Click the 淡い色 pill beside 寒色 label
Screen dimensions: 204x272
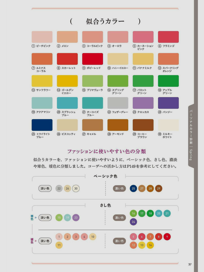(x=45, y=218)
